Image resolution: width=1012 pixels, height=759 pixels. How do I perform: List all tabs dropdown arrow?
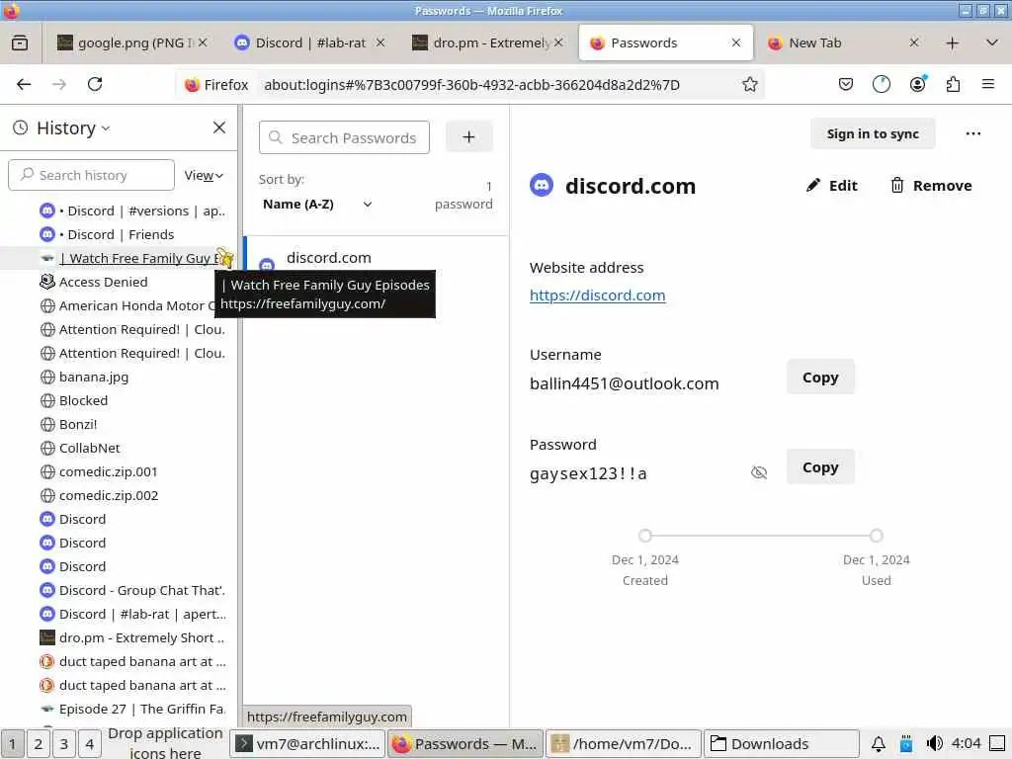[992, 43]
